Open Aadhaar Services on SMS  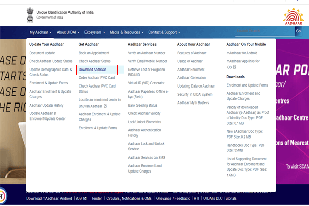(147, 157)
